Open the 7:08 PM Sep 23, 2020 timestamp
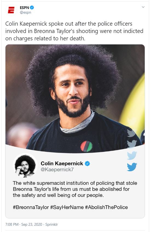 coord(24,224)
